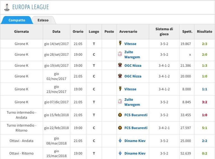This screenshot has width=215, height=159.
Task: Click the OGC Nizza crest in the 02/nov/2017 row
Action: tap(120, 76)
